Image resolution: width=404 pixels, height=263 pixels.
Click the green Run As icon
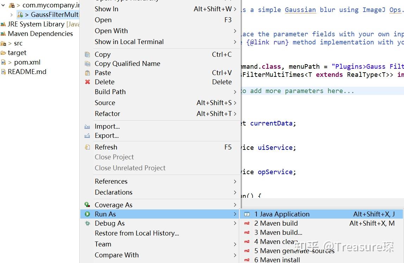pos(87,214)
